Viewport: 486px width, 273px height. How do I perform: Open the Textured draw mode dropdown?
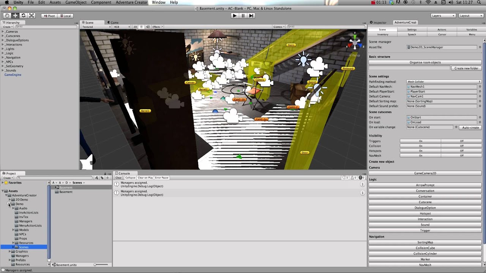96,27
